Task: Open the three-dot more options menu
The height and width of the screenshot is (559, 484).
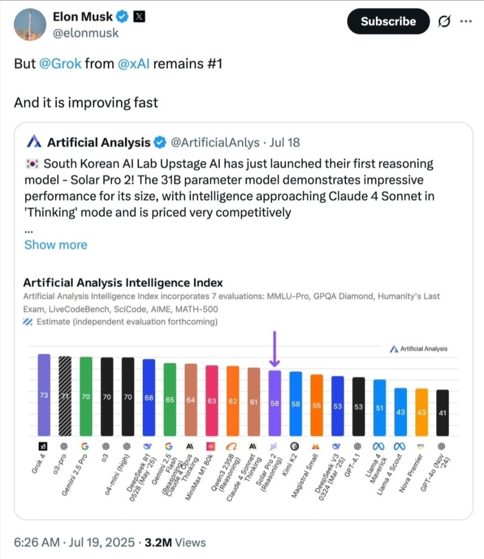Action: (466, 21)
